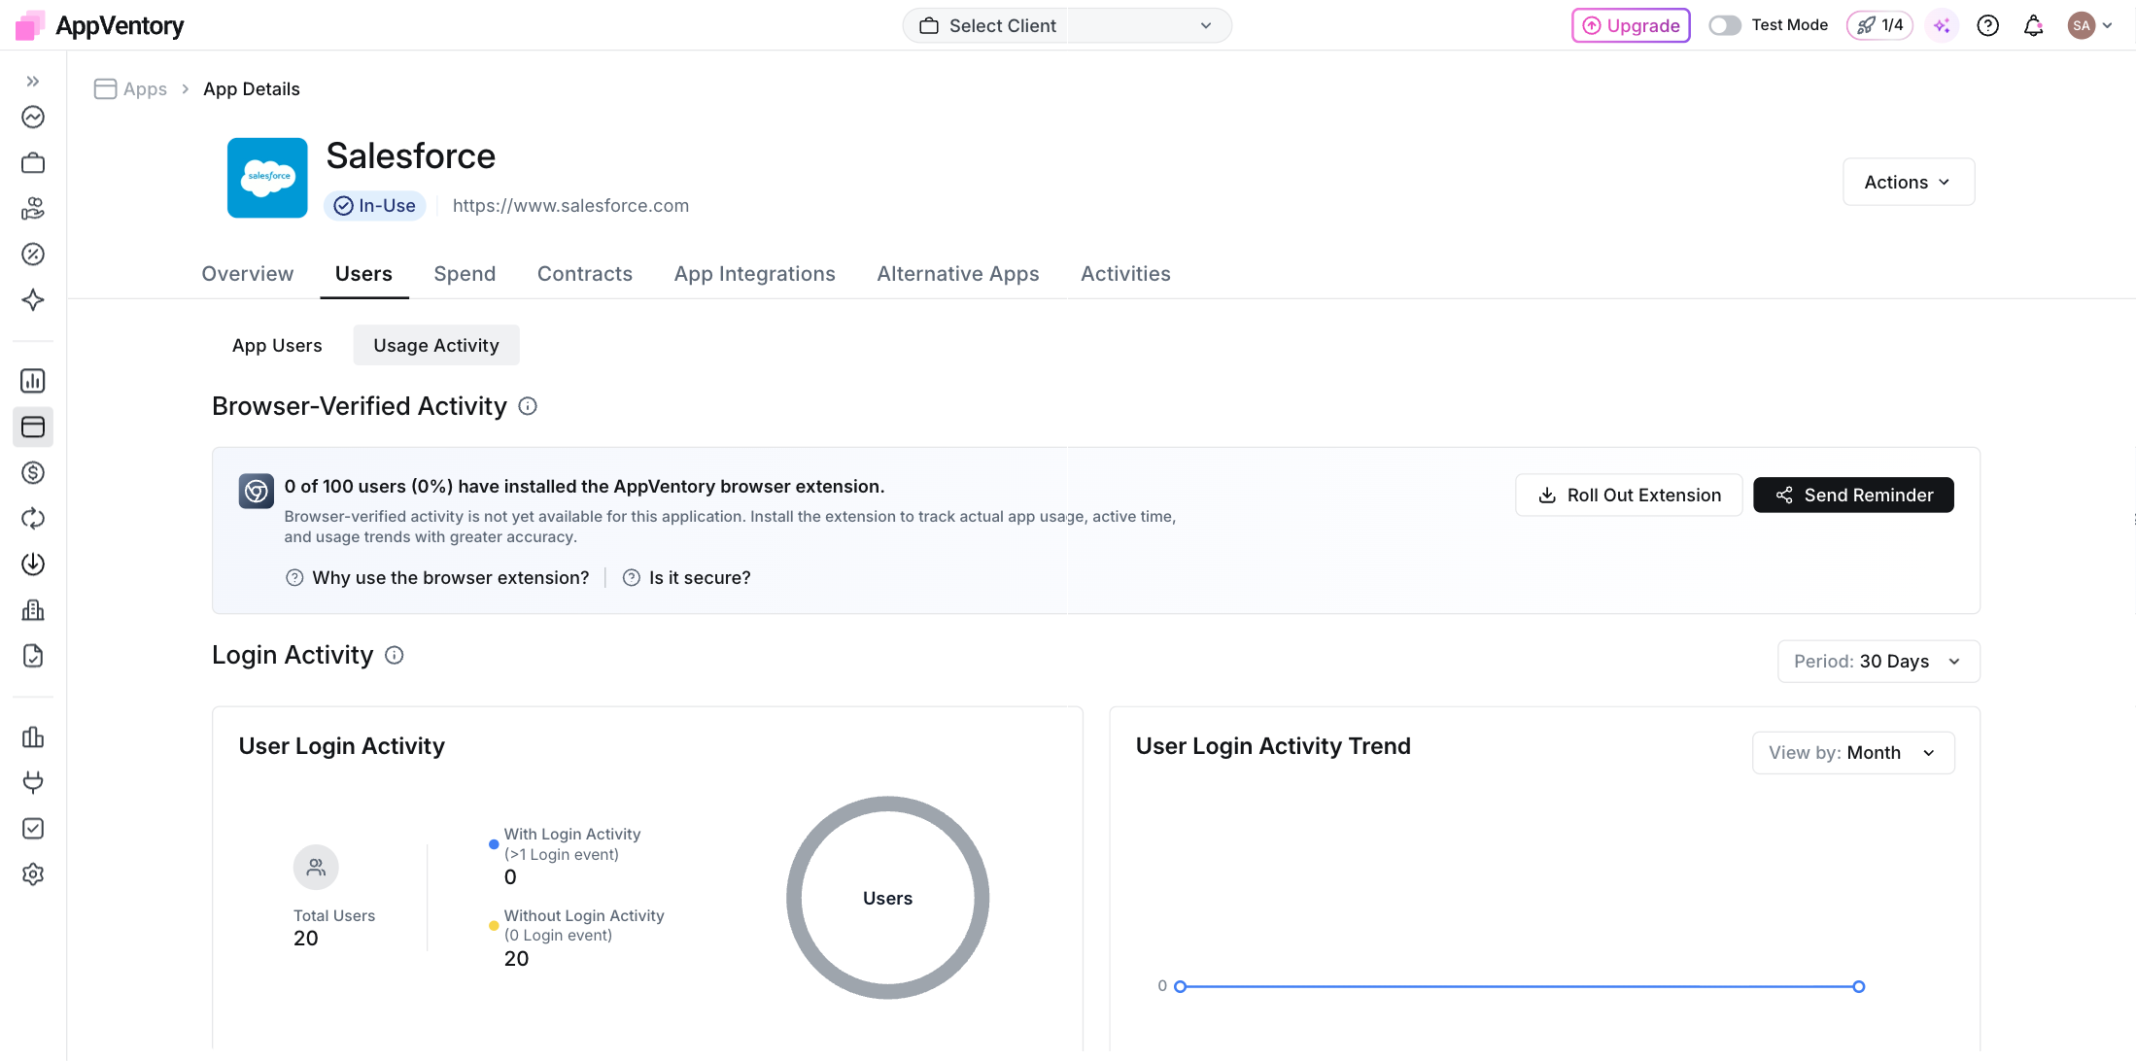Image resolution: width=2136 pixels, height=1061 pixels.
Task: Open the dashboard trend icon in sidebar
Action: pos(33,118)
